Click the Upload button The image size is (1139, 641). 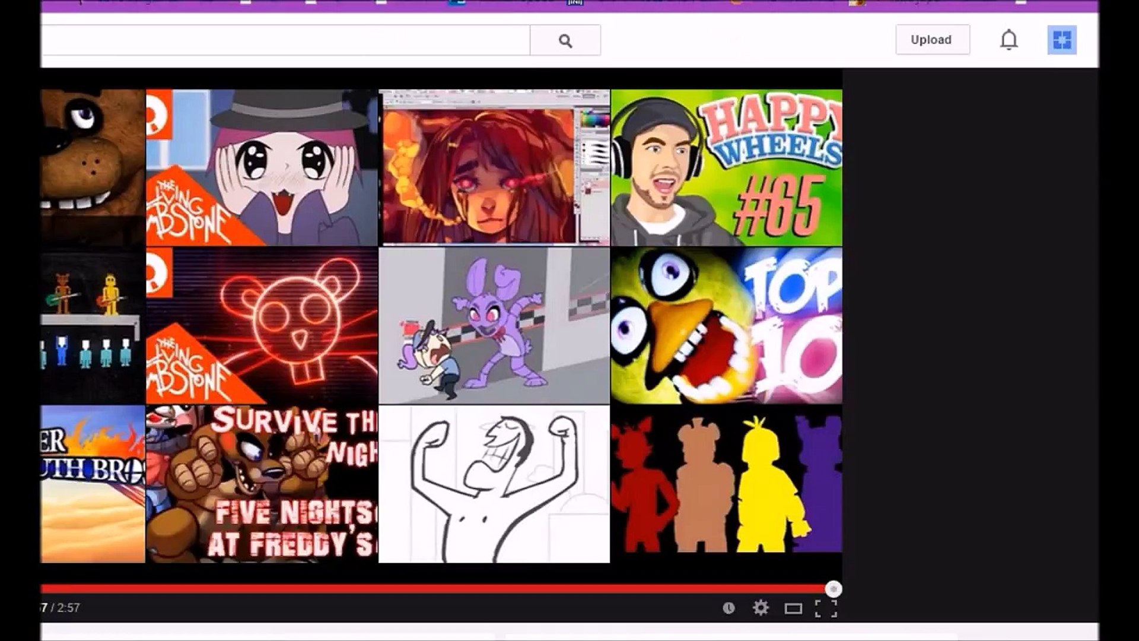point(932,40)
